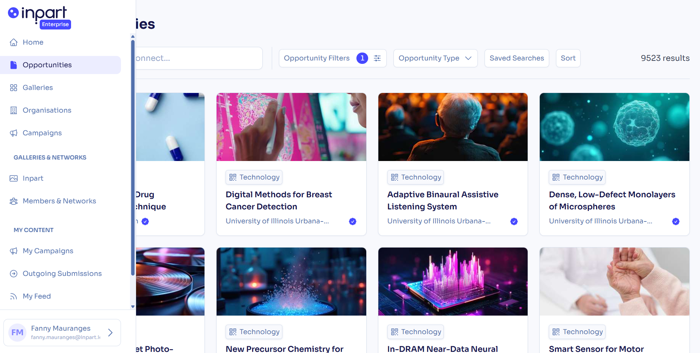Open the Inpart gallery link

click(x=60, y=178)
